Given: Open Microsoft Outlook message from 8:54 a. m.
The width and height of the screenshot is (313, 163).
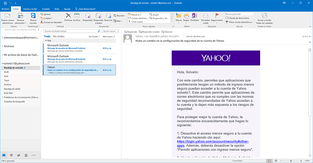Looking at the screenshot, I should [80, 48].
